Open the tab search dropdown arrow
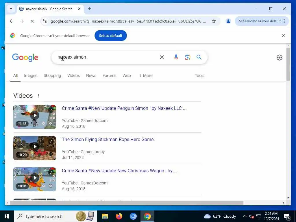The image size is (296, 222). pyautogui.click(x=11, y=9)
